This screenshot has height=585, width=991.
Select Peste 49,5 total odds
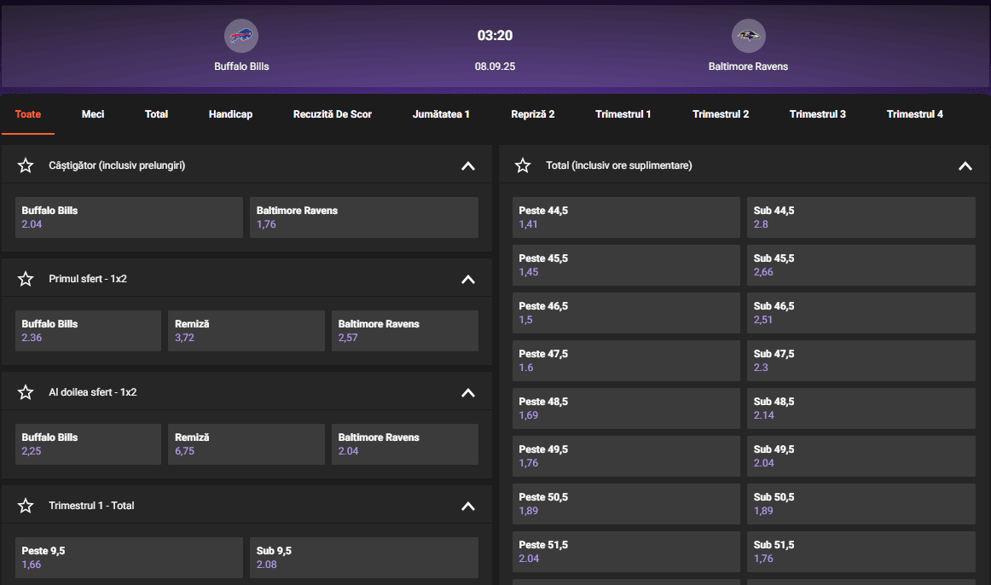tap(626, 456)
